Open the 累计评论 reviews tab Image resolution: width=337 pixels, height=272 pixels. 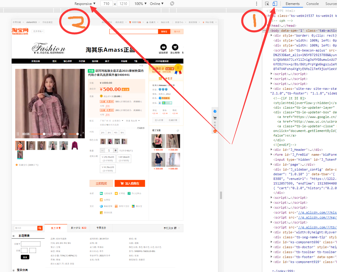(78, 228)
